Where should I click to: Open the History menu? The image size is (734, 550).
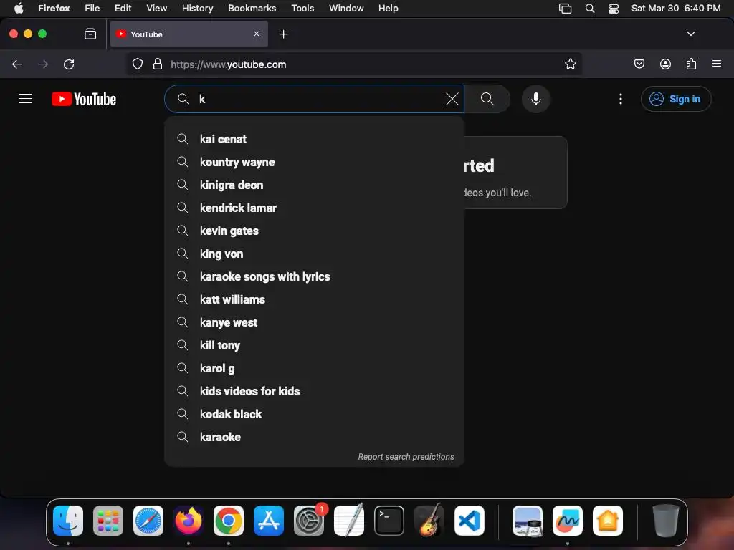pos(198,8)
